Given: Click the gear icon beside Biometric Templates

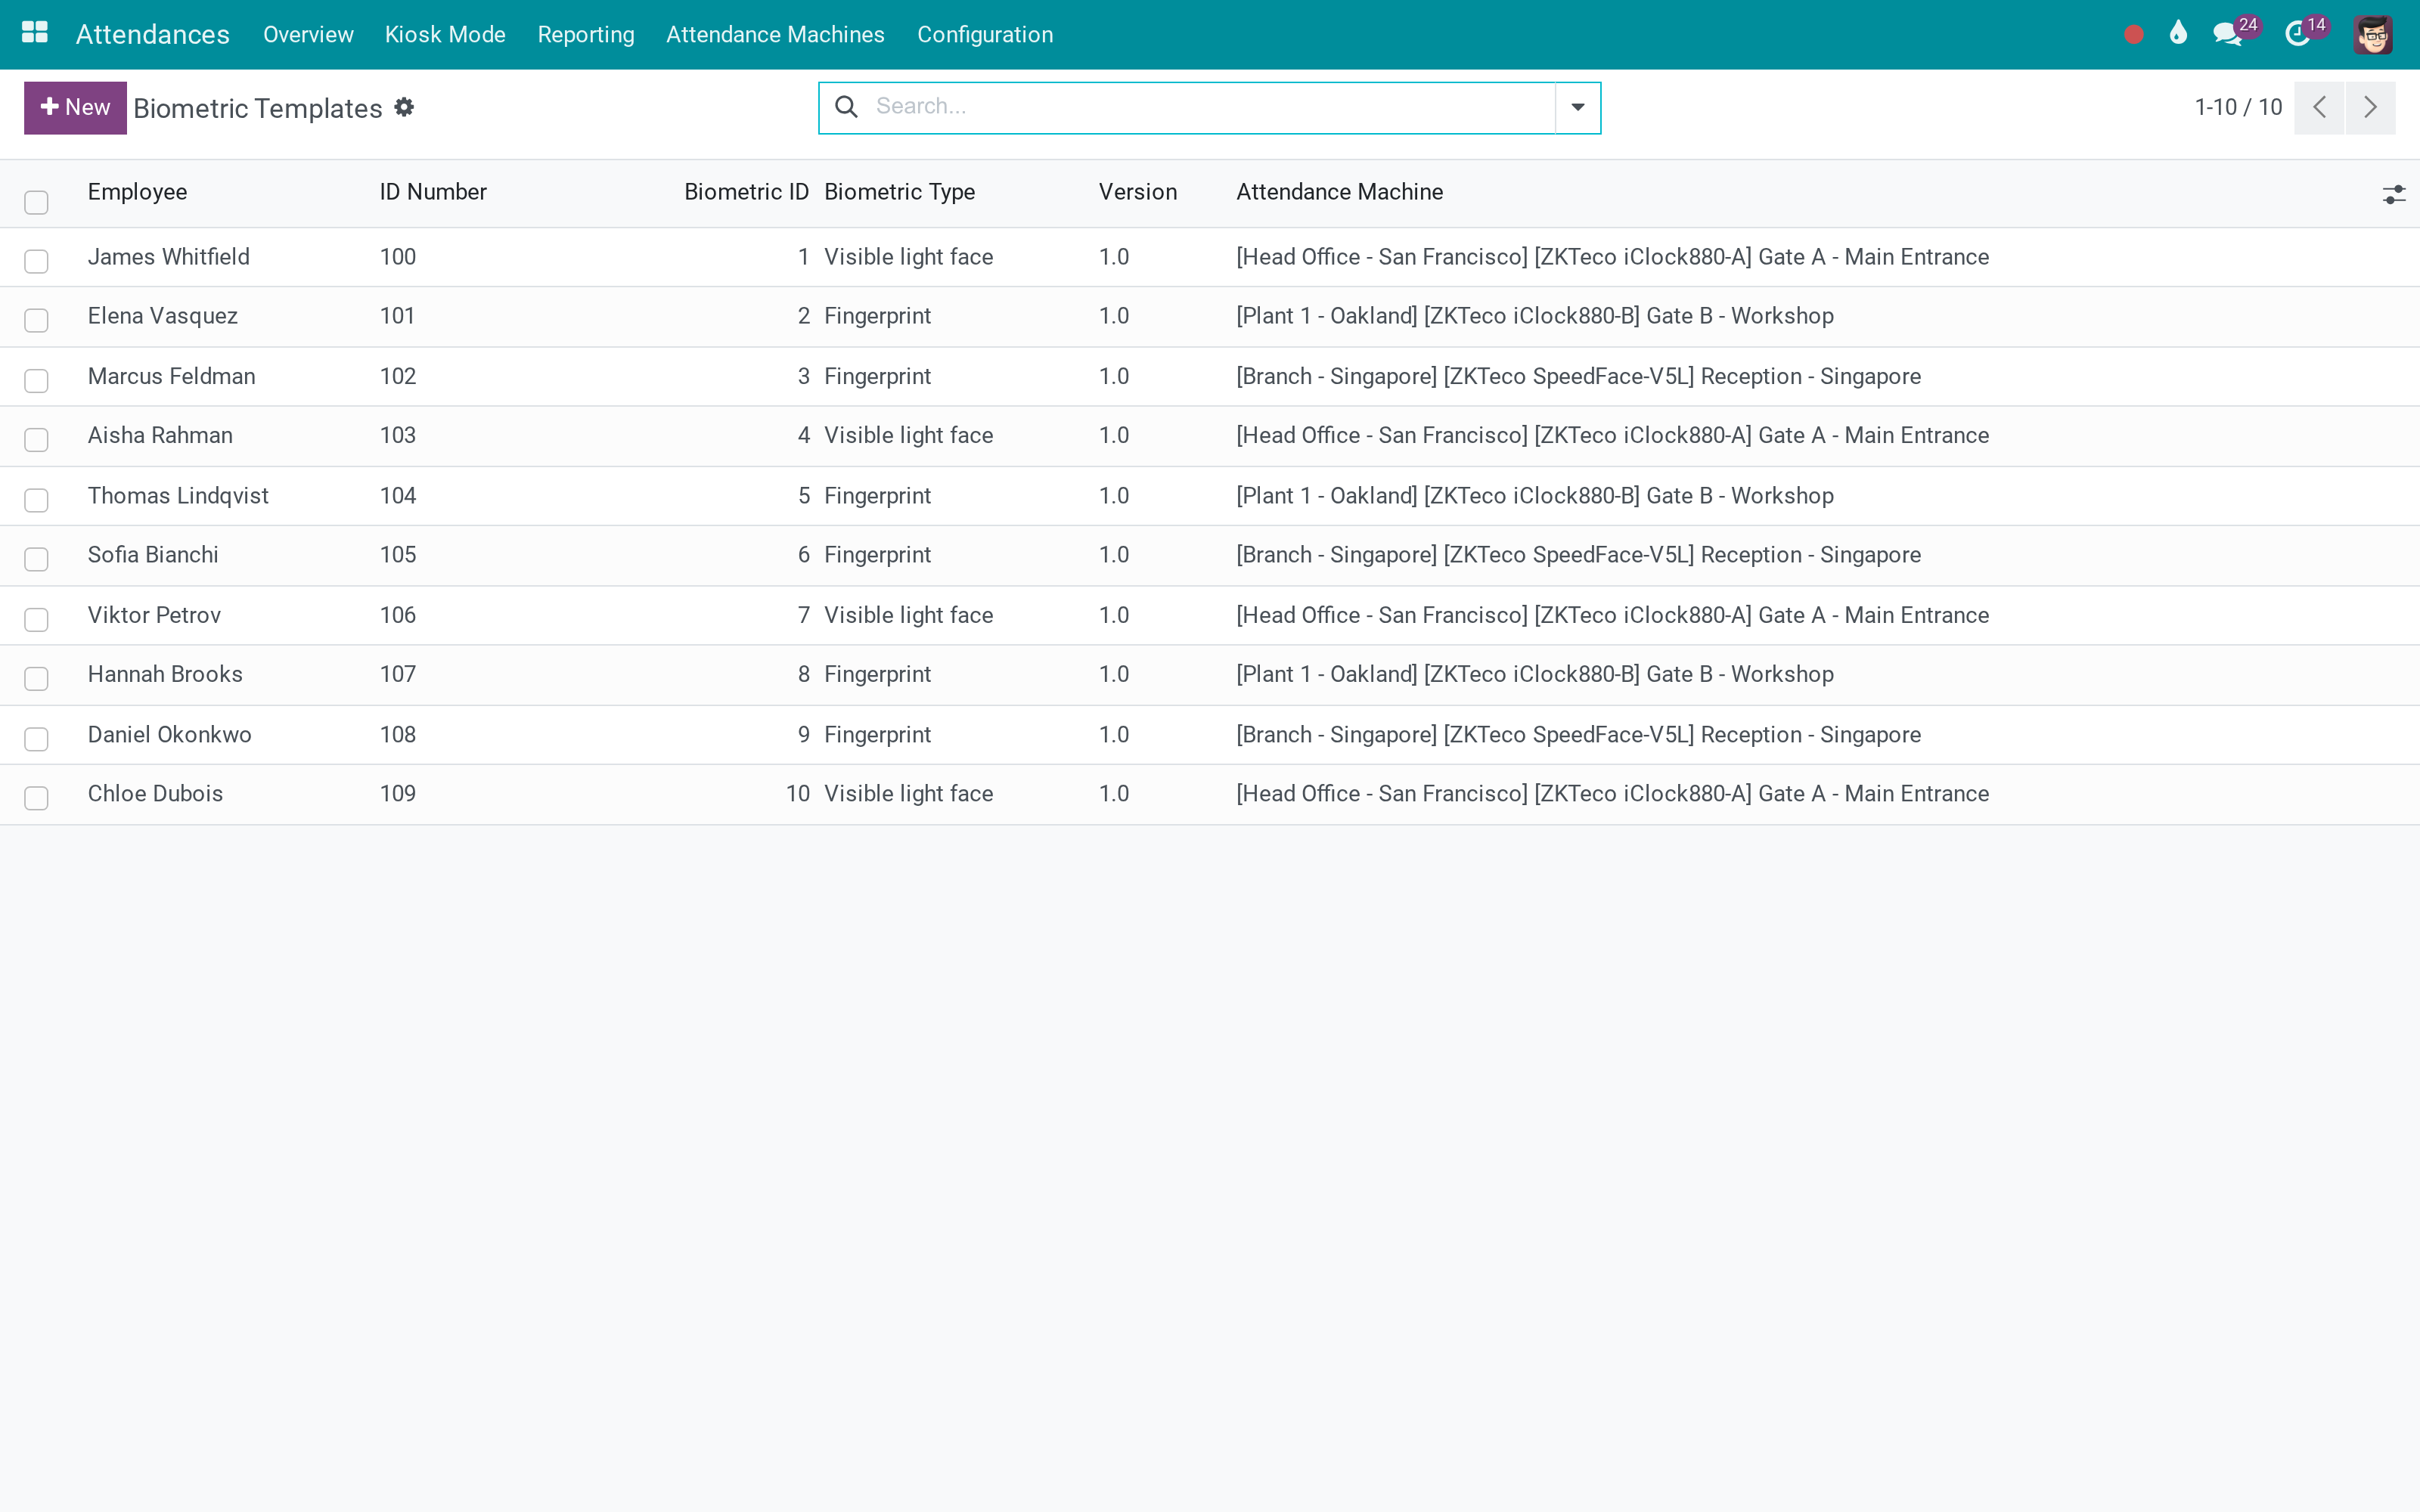Looking at the screenshot, I should (404, 107).
